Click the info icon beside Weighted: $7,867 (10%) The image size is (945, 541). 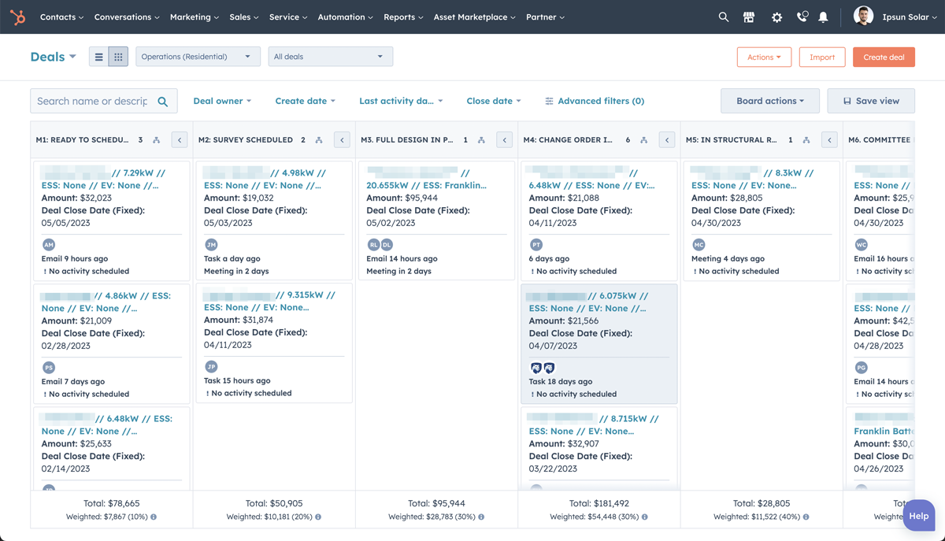154,517
